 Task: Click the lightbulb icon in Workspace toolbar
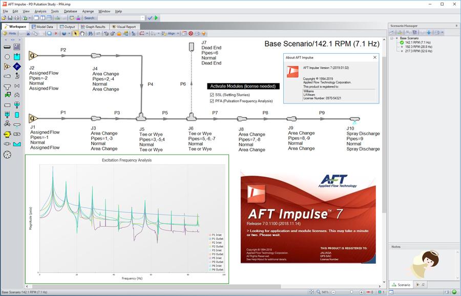point(203,33)
